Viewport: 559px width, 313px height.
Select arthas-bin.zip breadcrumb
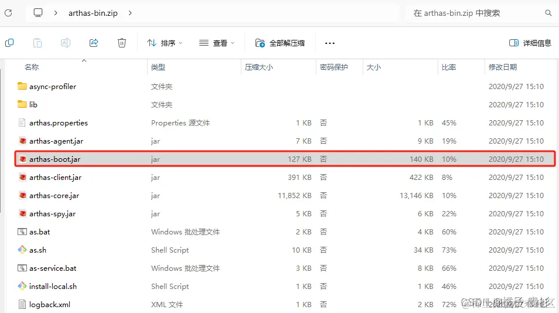click(x=93, y=13)
